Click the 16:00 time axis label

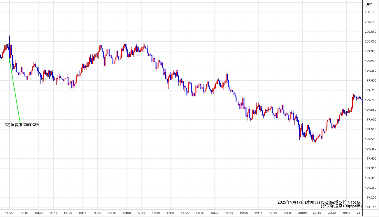pyautogui.click(x=68, y=213)
